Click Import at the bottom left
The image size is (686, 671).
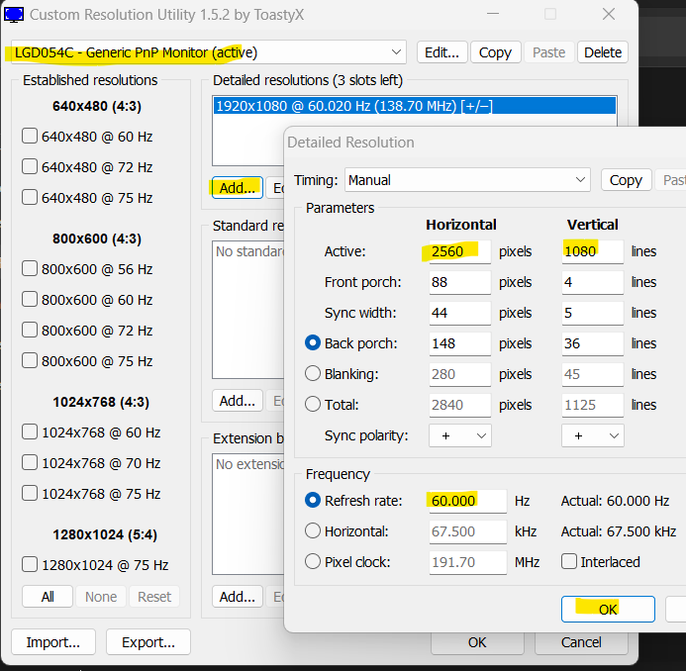pyautogui.click(x=52, y=642)
